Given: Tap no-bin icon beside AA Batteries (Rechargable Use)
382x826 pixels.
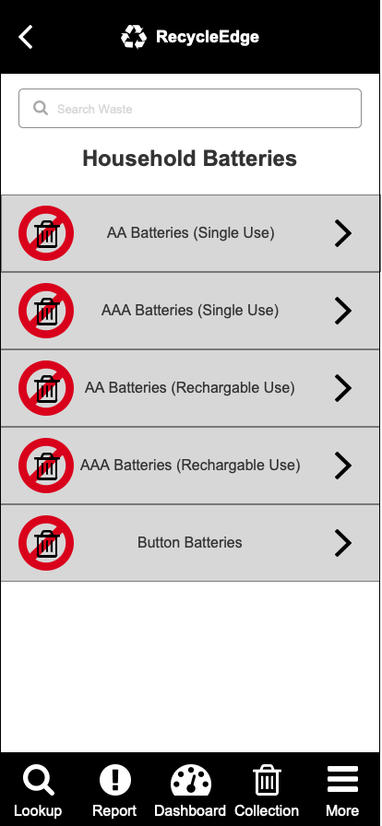Looking at the screenshot, I should pyautogui.click(x=46, y=388).
